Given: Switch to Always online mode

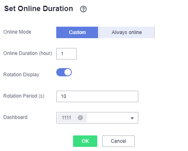Looking at the screenshot, I should (x=127, y=32).
